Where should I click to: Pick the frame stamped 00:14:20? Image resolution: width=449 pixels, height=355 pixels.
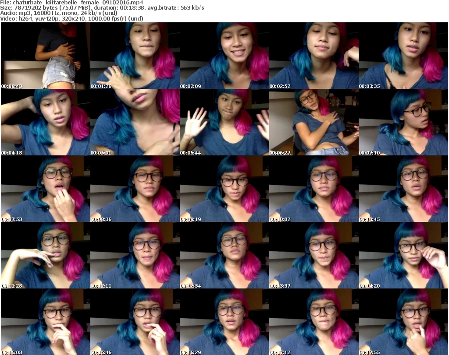tap(403, 255)
